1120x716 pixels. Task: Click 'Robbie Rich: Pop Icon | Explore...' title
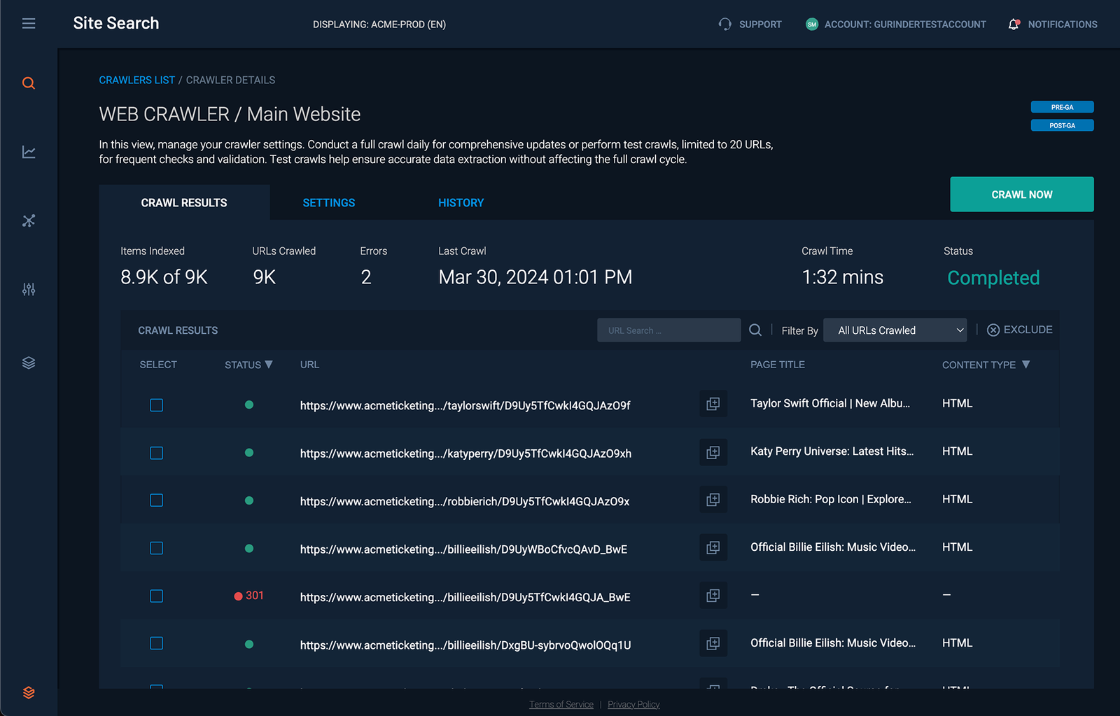point(831,499)
